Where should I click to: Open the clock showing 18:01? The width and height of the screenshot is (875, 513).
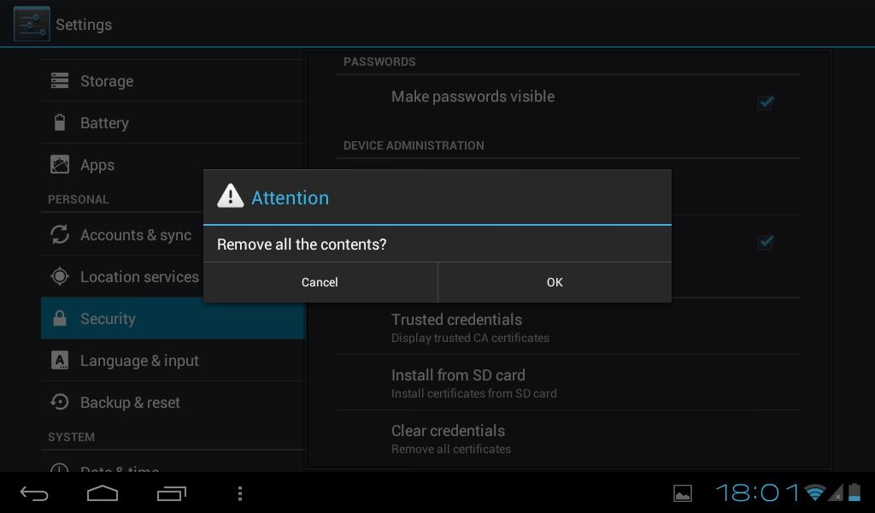click(758, 492)
